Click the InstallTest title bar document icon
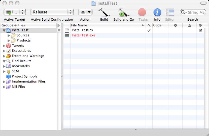This screenshot has width=209, height=136. coord(94,3)
